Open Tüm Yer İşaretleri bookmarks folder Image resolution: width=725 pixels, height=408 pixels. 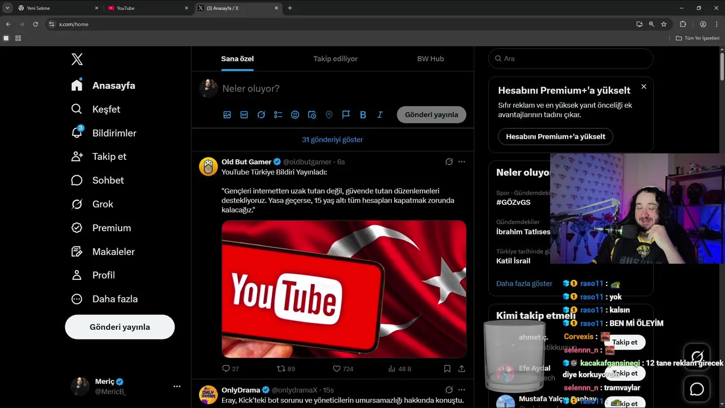pyautogui.click(x=698, y=38)
